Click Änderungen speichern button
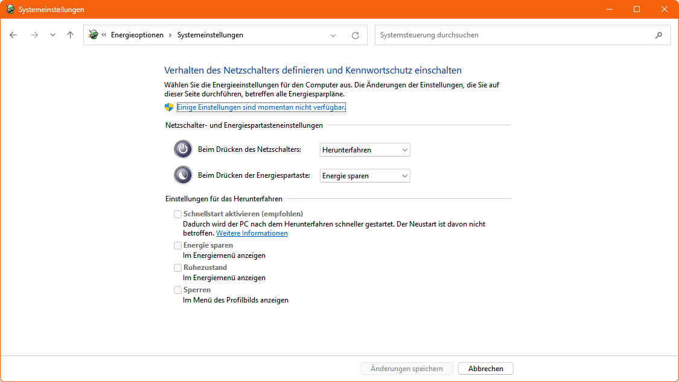The height and width of the screenshot is (382, 679). (x=407, y=369)
